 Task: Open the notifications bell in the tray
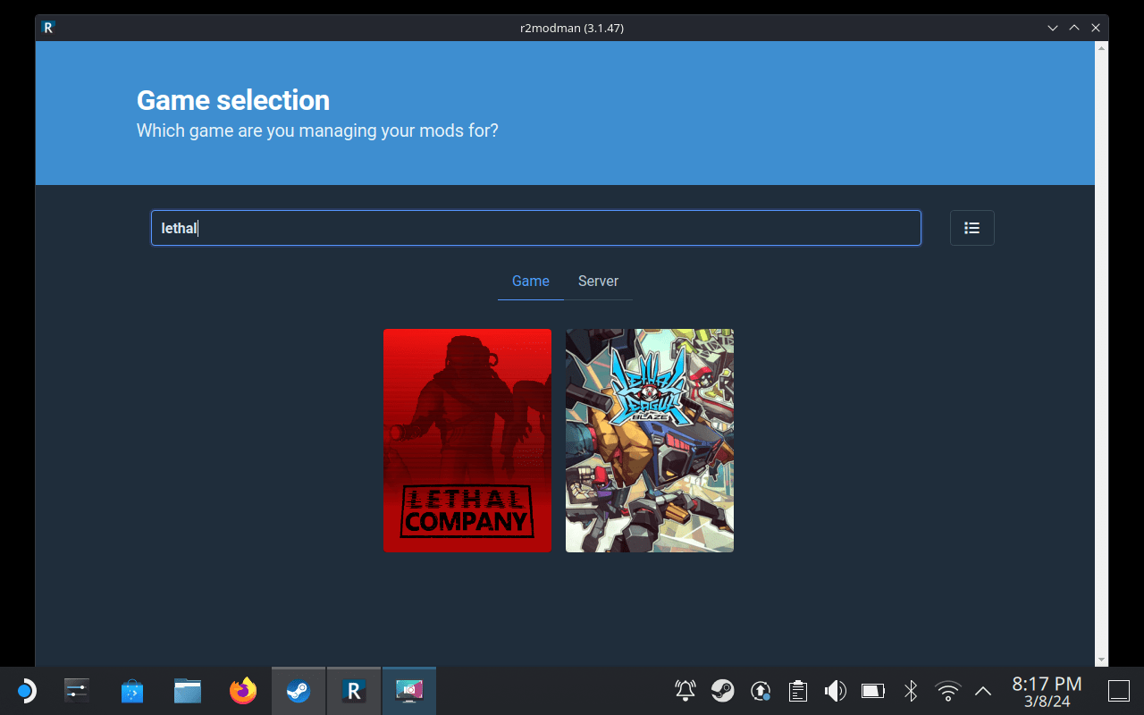click(686, 691)
